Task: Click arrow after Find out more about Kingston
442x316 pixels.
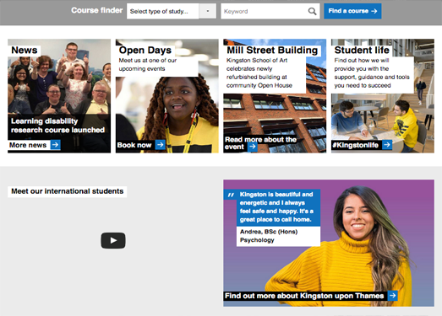Action: tap(392, 296)
